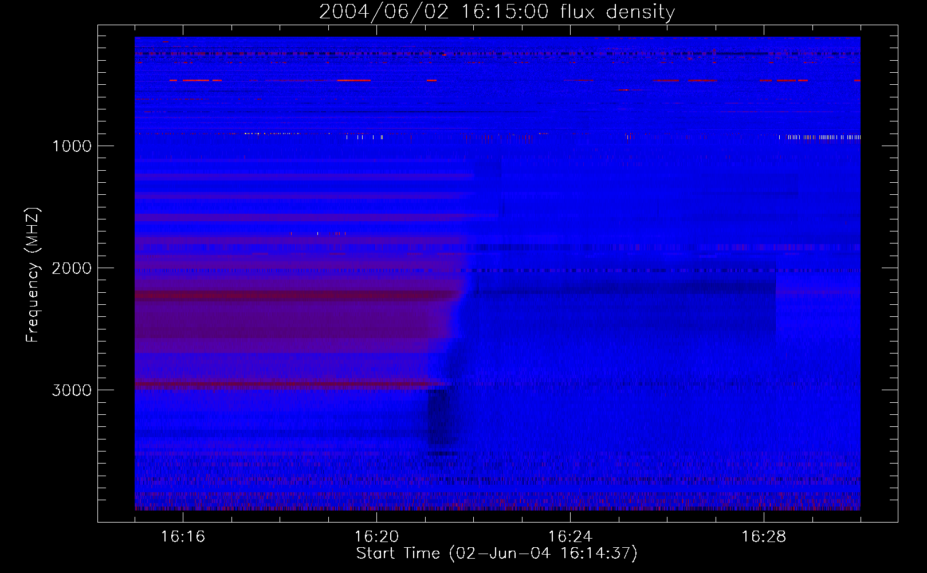Click the 3000 frequency tick label
This screenshot has height=573, width=927.
click(x=72, y=390)
